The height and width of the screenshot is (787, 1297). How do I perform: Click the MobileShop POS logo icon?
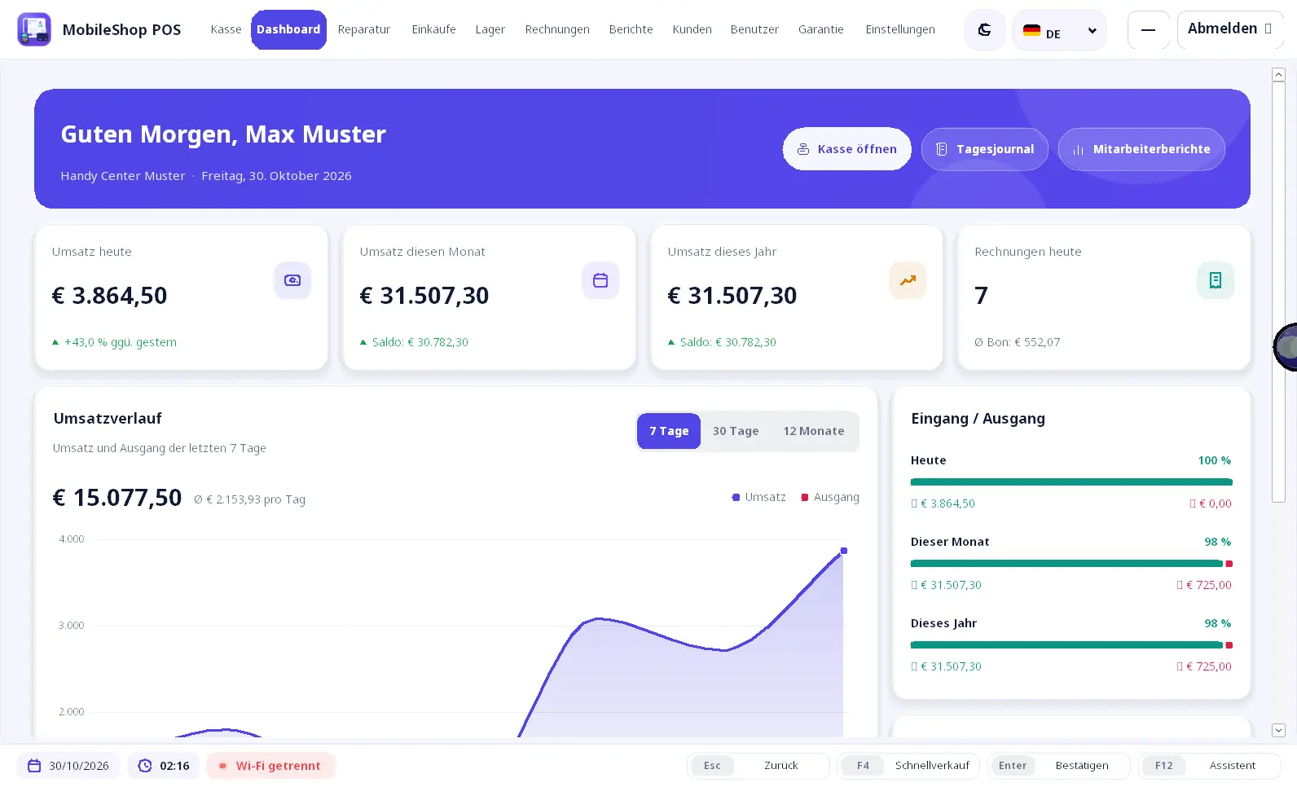tap(34, 29)
